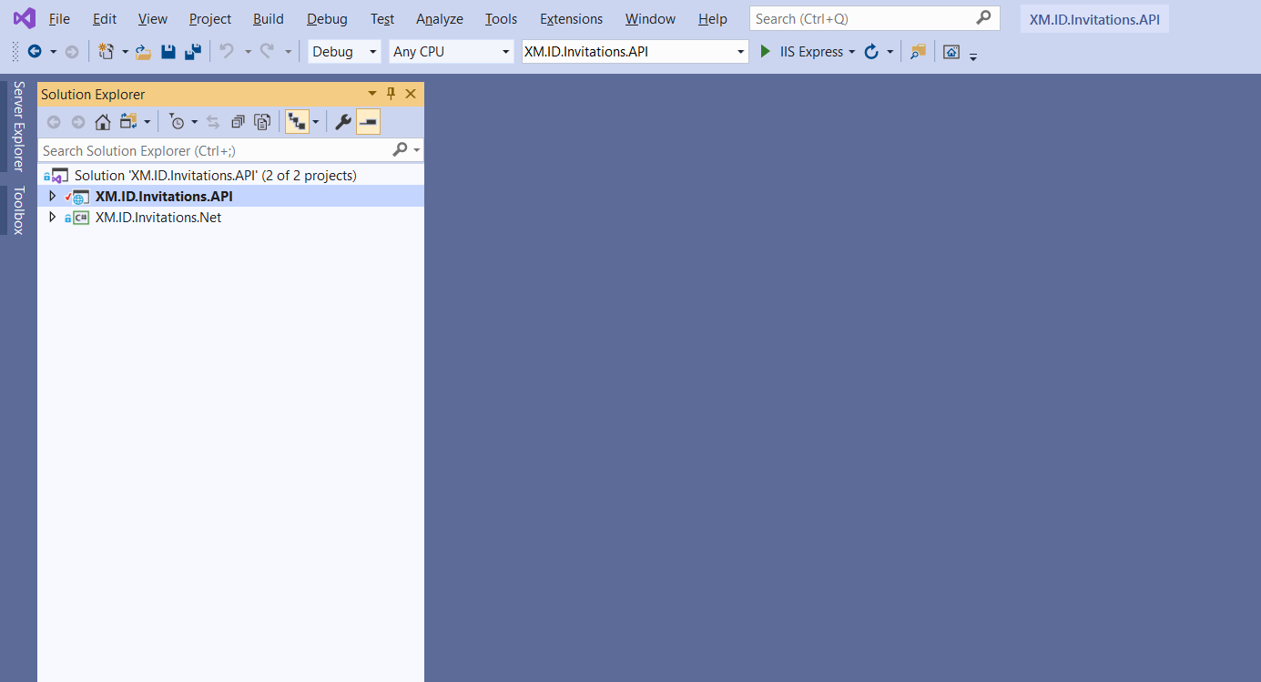
Task: Open the Pending Changes Filter dropdown arrow
Action: [194, 121]
